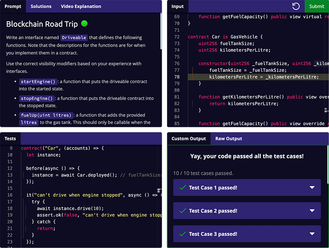329x248 pixels.
Task: Switch to the Solutions tab
Action: tap(41, 6)
